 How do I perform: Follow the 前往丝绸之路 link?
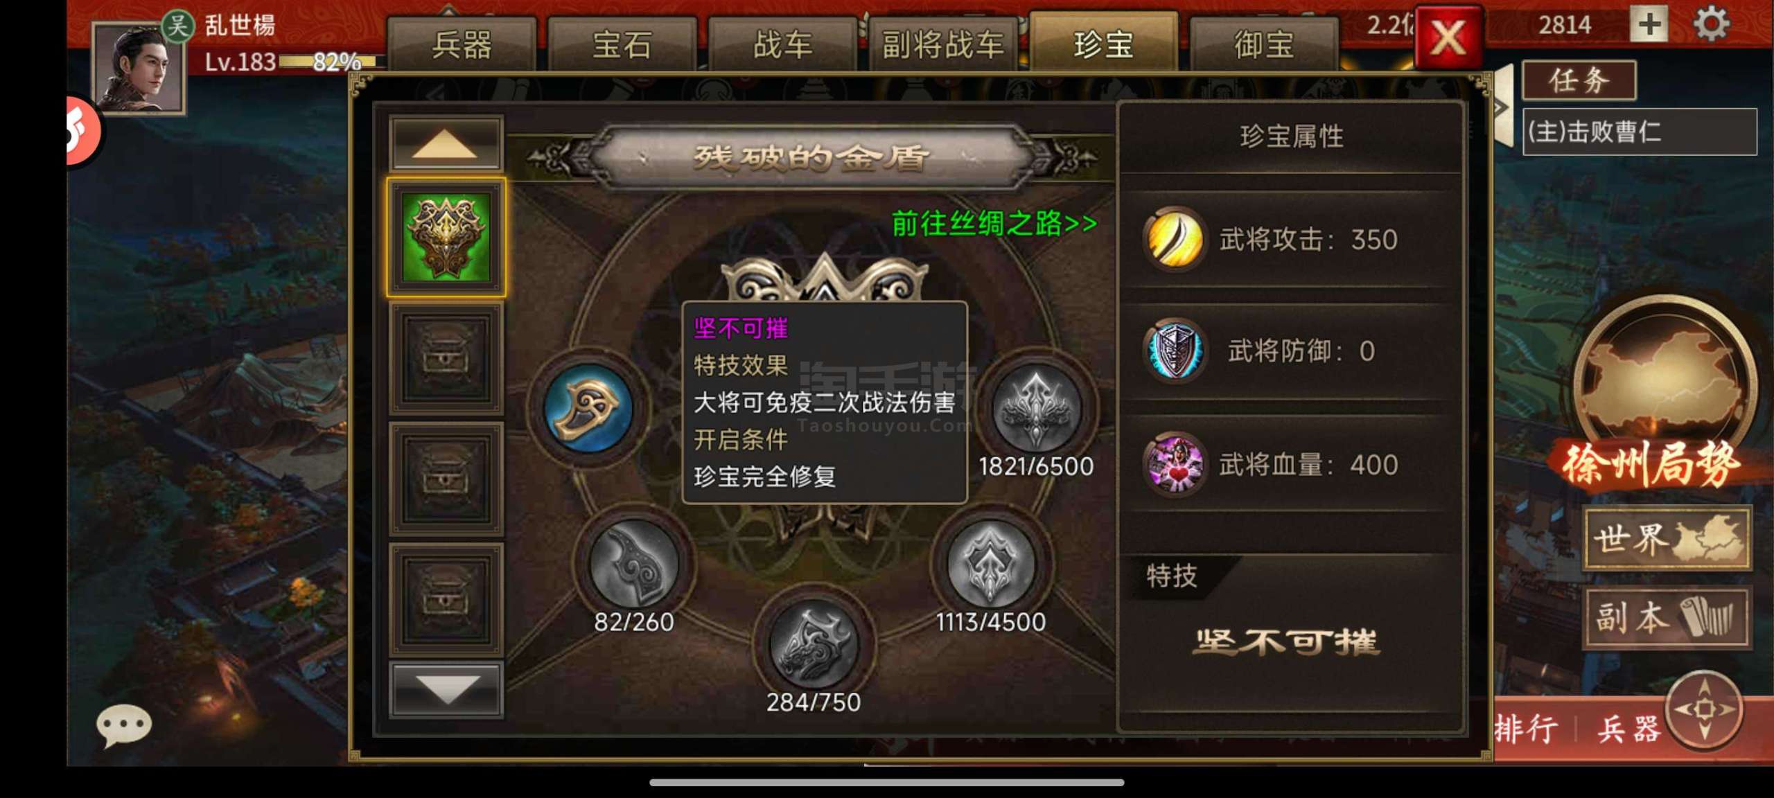(994, 223)
